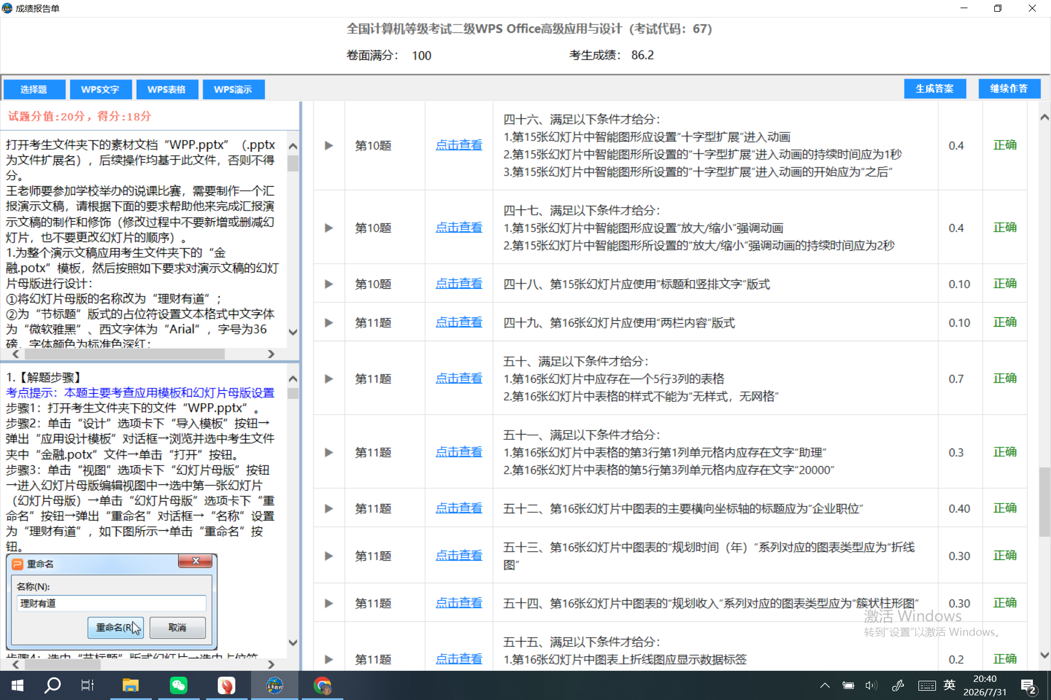The width and height of the screenshot is (1051, 700).
Task: Click the solution steps panel's scroll-down arrow
Action: point(293,642)
